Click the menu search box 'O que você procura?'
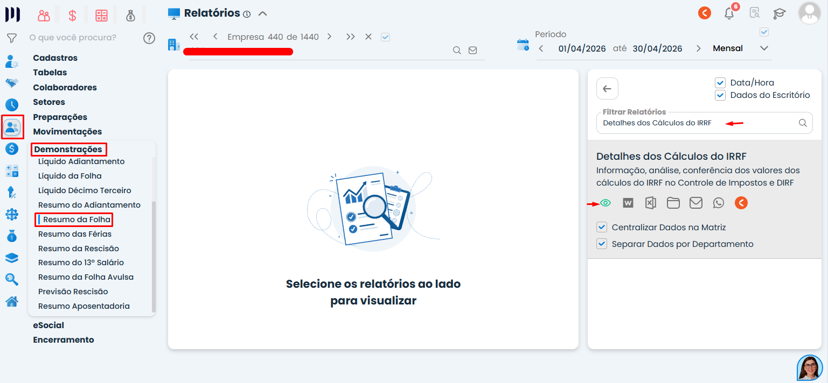This screenshot has width=828, height=383. [x=72, y=38]
